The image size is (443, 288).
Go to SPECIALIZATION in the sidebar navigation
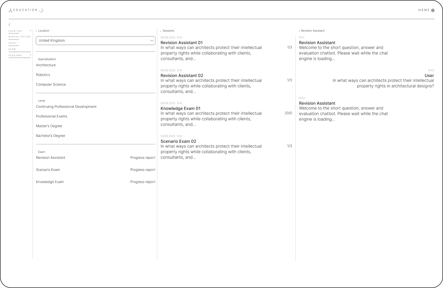19,37
